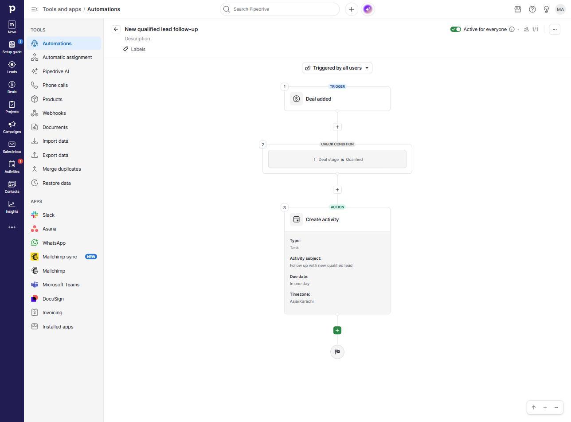Go to Leads in the navigation rail
The height and width of the screenshot is (422, 571).
coord(12,67)
